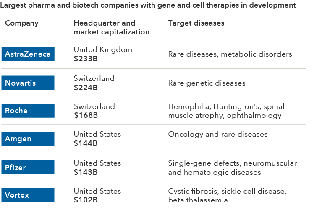Click the chart title about gene and cell therapies
The image size is (322, 210).
(148, 5)
